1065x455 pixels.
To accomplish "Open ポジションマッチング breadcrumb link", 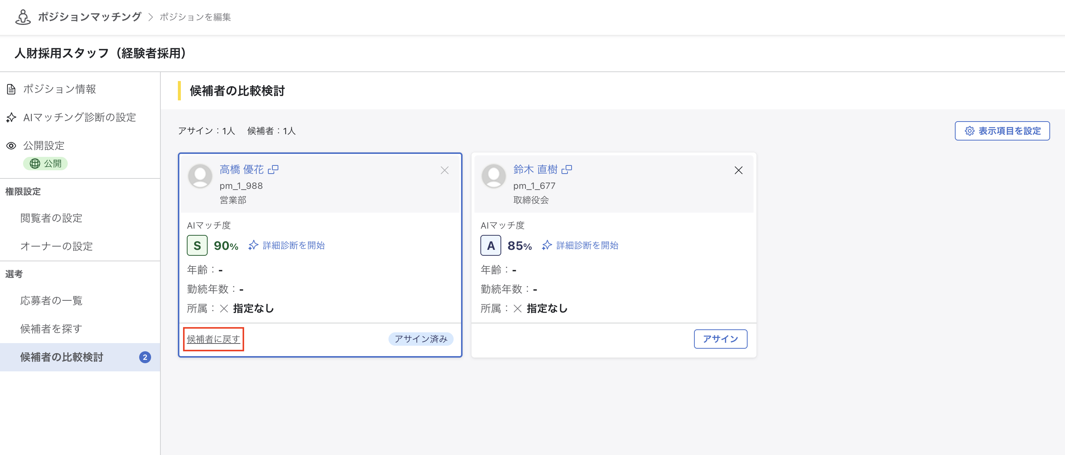I will coord(90,17).
